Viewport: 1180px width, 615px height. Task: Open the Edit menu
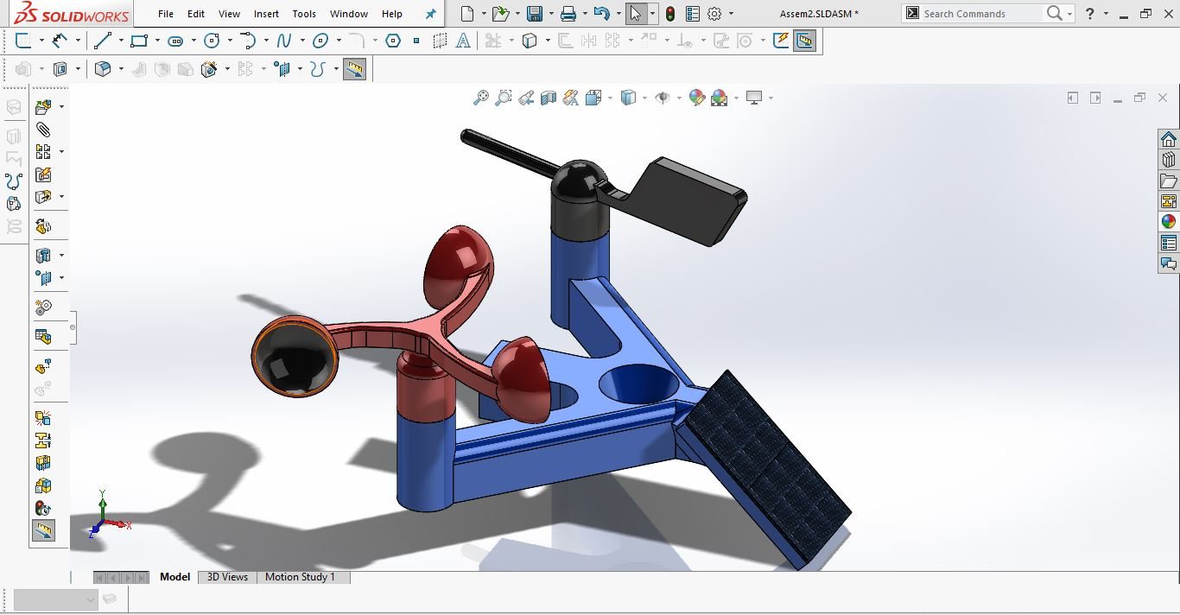pos(196,14)
